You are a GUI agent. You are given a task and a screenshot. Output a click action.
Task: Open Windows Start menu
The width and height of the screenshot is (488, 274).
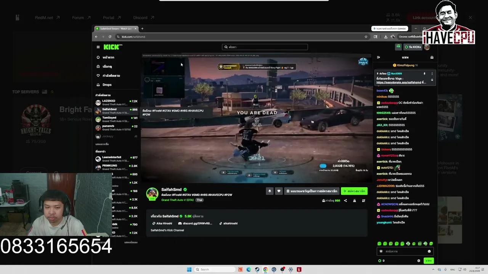tap(189, 269)
